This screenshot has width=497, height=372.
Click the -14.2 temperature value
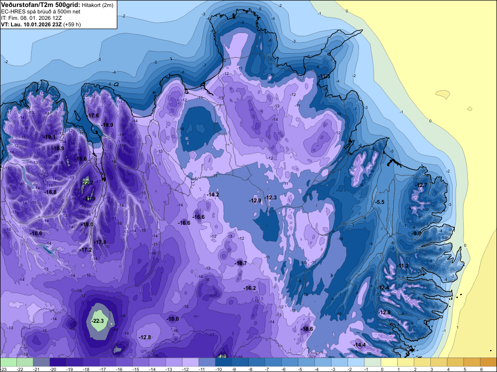coord(213,194)
